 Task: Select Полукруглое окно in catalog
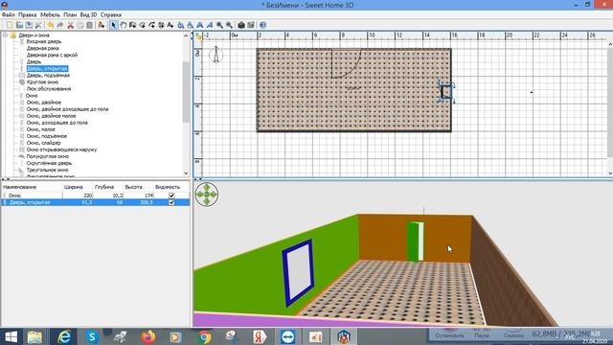coord(47,156)
